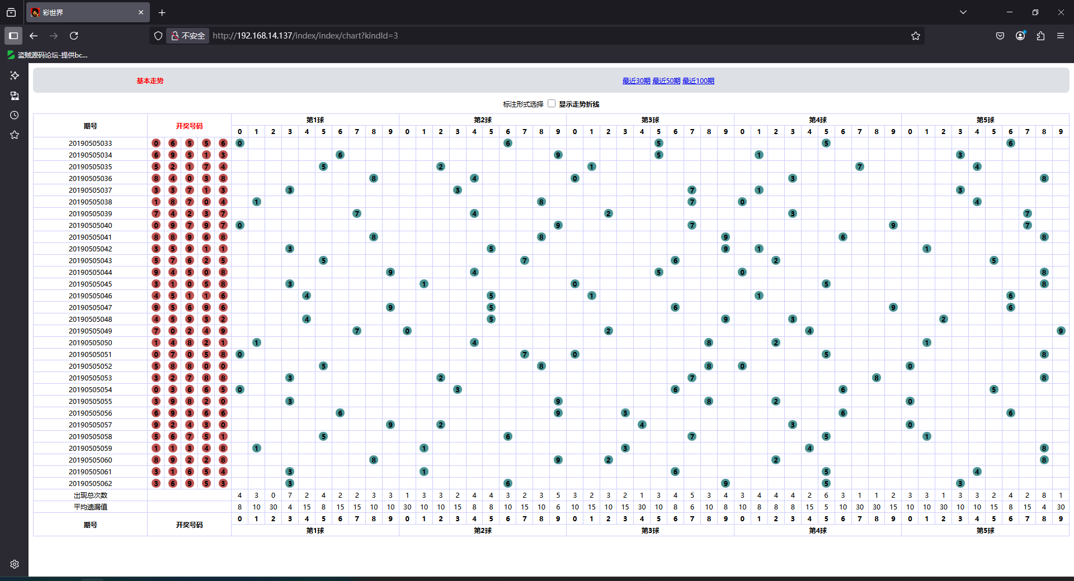Viewport: 1074px width, 581px height.
Task: Enable the 显示走势折线 checkbox
Action: [552, 103]
